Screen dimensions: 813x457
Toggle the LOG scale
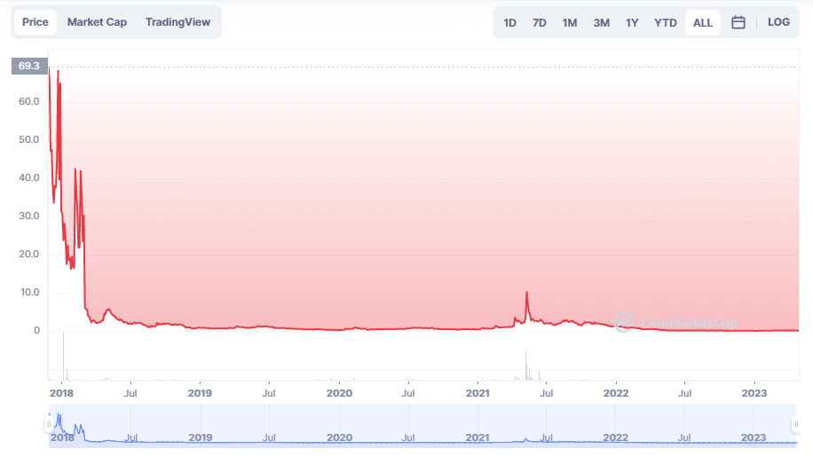click(x=778, y=22)
